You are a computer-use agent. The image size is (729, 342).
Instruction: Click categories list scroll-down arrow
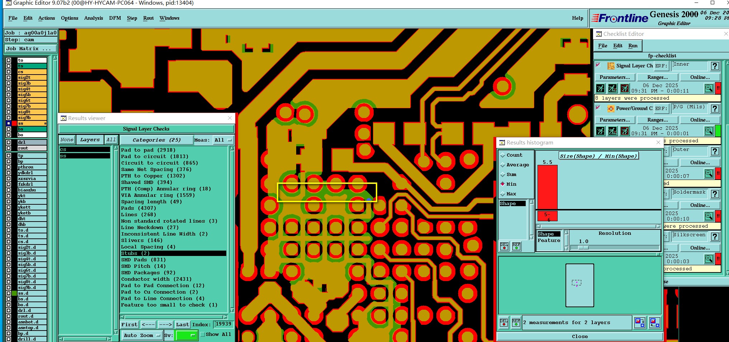(x=232, y=310)
